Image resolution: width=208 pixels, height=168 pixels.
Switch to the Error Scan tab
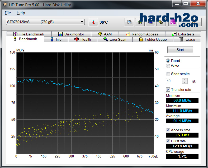(x=115, y=39)
